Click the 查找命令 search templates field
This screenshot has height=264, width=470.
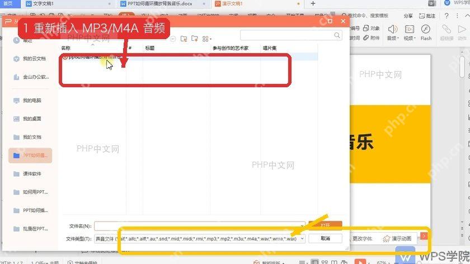[365, 16]
